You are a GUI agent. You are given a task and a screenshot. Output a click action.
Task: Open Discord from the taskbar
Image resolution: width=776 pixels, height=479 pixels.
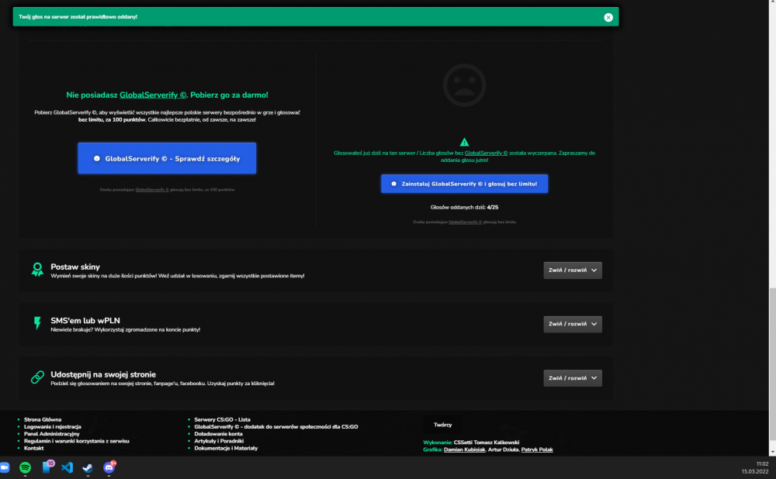click(x=109, y=467)
